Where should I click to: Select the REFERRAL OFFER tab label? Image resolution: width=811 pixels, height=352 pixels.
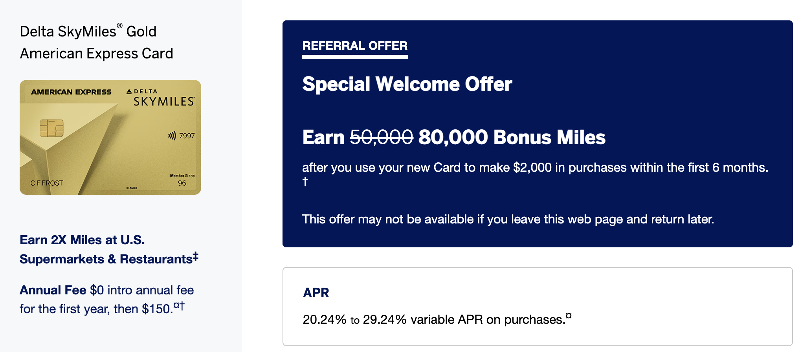(355, 46)
